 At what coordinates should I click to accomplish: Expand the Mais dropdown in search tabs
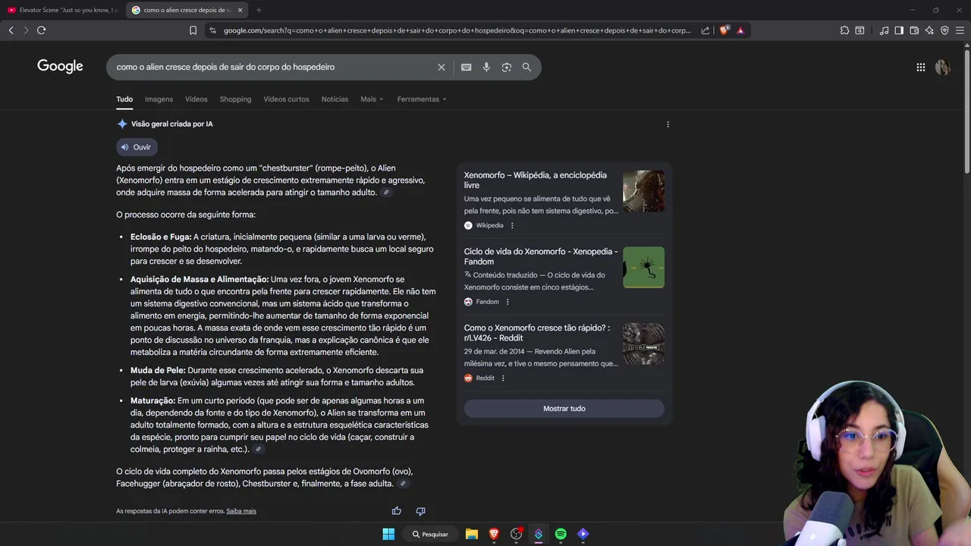pyautogui.click(x=372, y=99)
